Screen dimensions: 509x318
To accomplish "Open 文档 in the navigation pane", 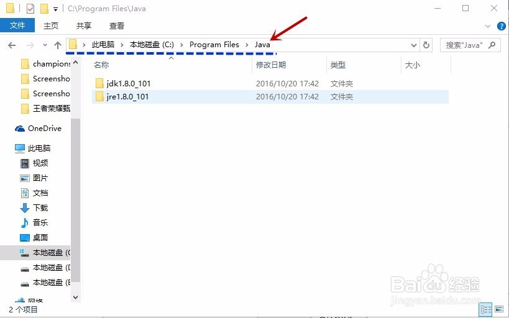I will click(x=40, y=193).
